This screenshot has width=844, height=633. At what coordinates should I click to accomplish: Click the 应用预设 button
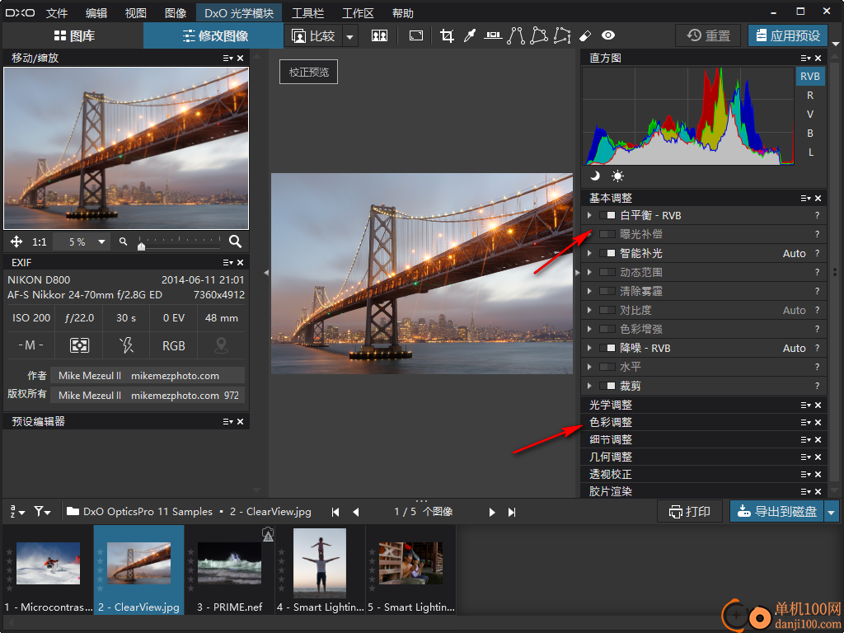788,36
